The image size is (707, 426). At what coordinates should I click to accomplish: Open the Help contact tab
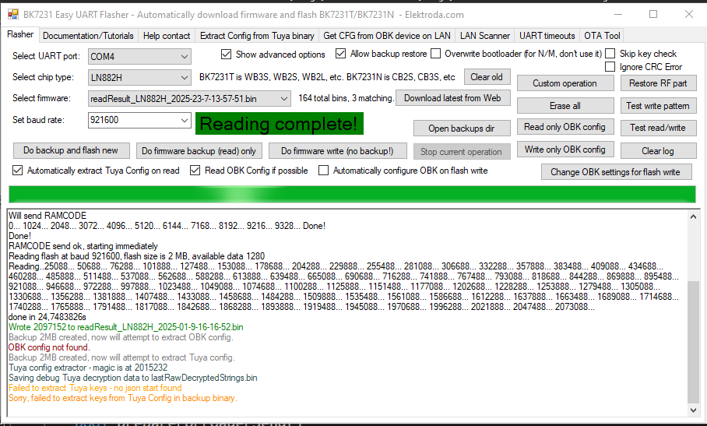click(167, 36)
